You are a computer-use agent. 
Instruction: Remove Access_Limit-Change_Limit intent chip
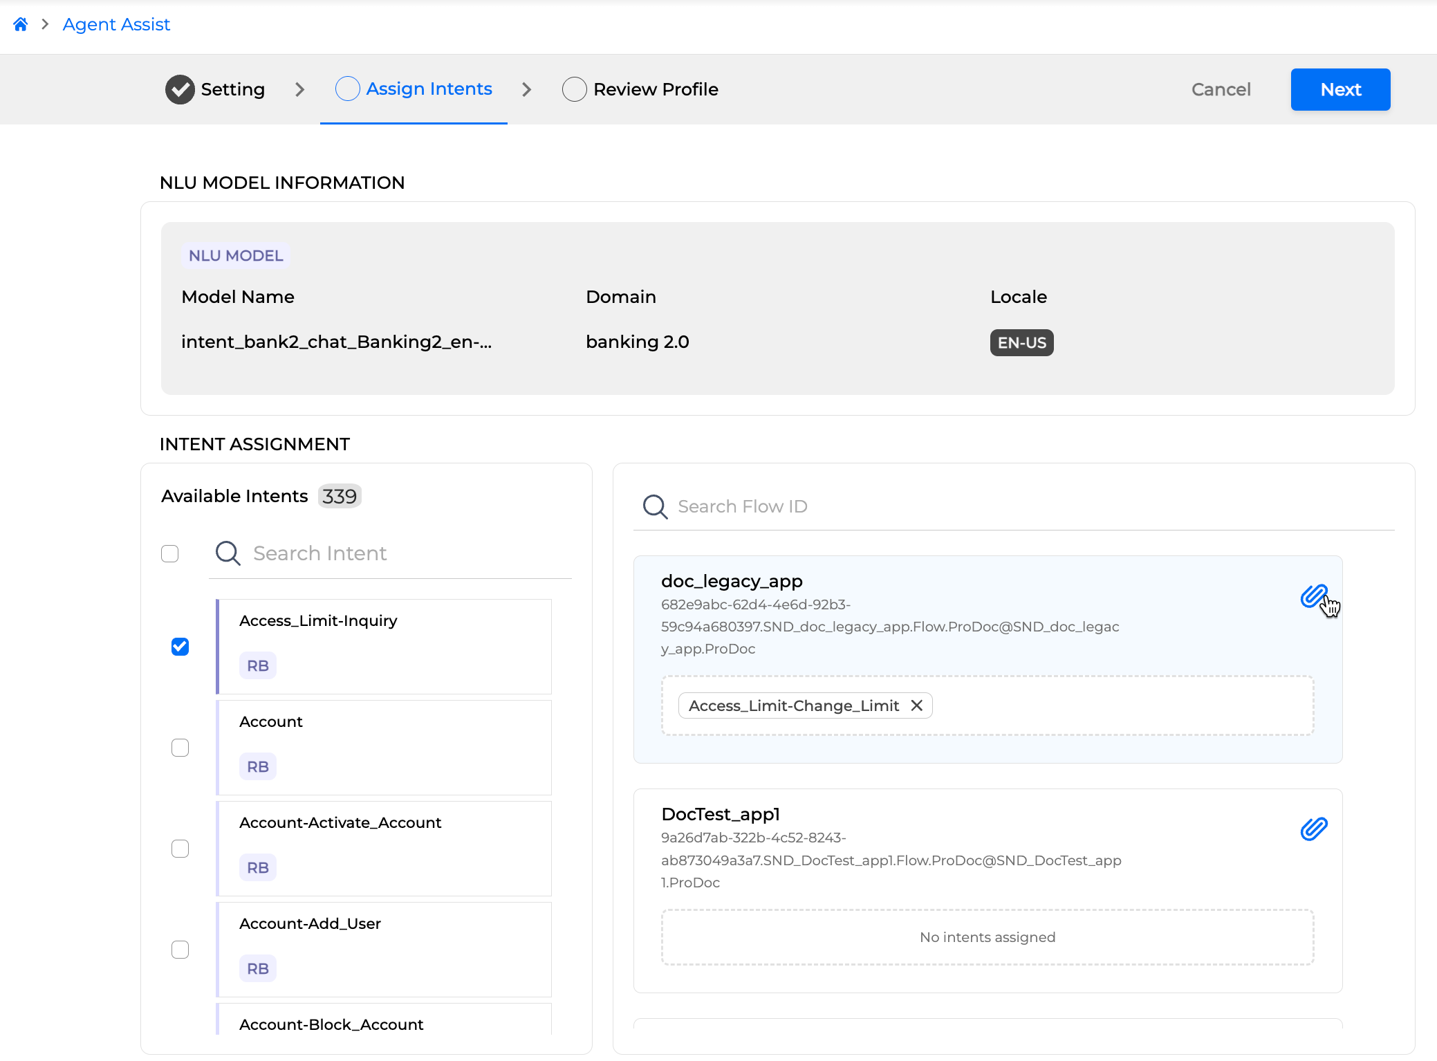coord(917,705)
